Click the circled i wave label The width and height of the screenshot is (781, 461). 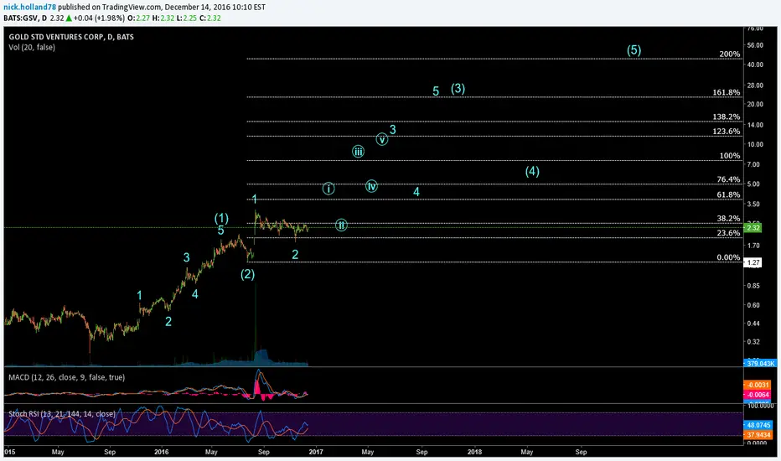(x=328, y=189)
